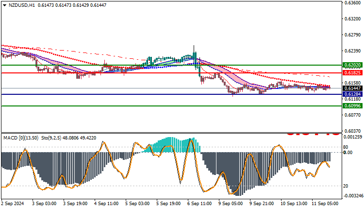
Task: Click the 0.63200 price scale value
Action: pos(353,19)
